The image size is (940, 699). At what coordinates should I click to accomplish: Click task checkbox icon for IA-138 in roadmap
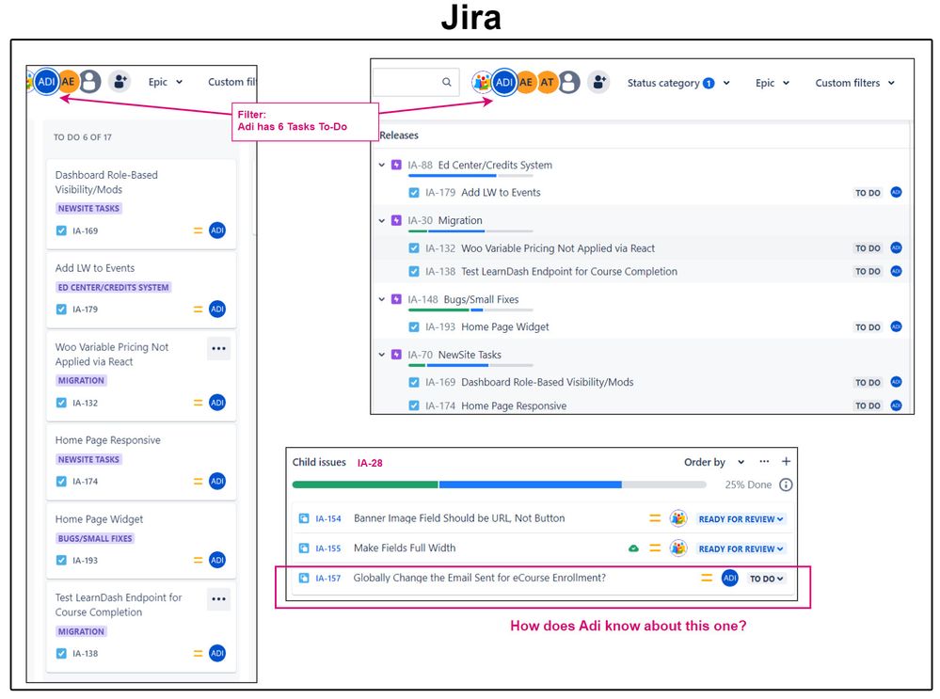414,272
